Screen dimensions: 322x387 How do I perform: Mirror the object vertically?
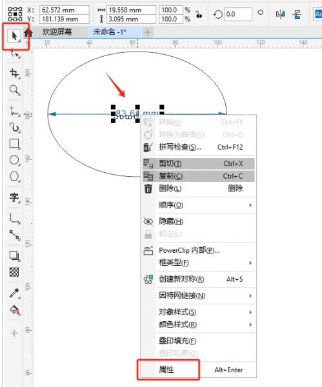pyautogui.click(x=297, y=14)
